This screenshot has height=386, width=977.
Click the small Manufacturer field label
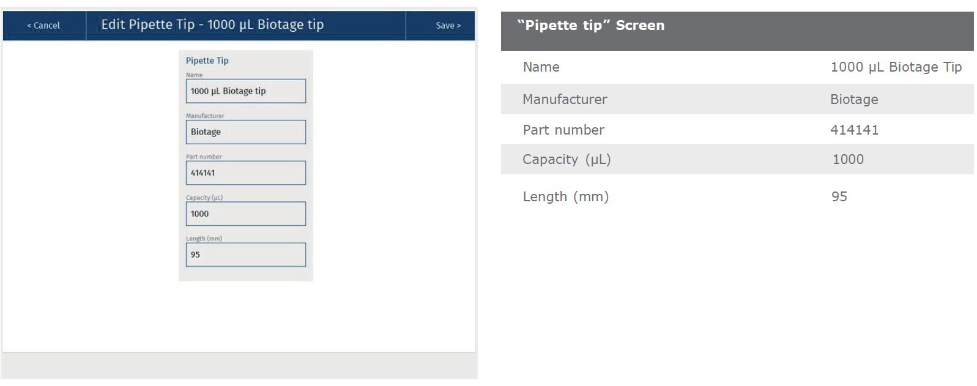point(205,116)
